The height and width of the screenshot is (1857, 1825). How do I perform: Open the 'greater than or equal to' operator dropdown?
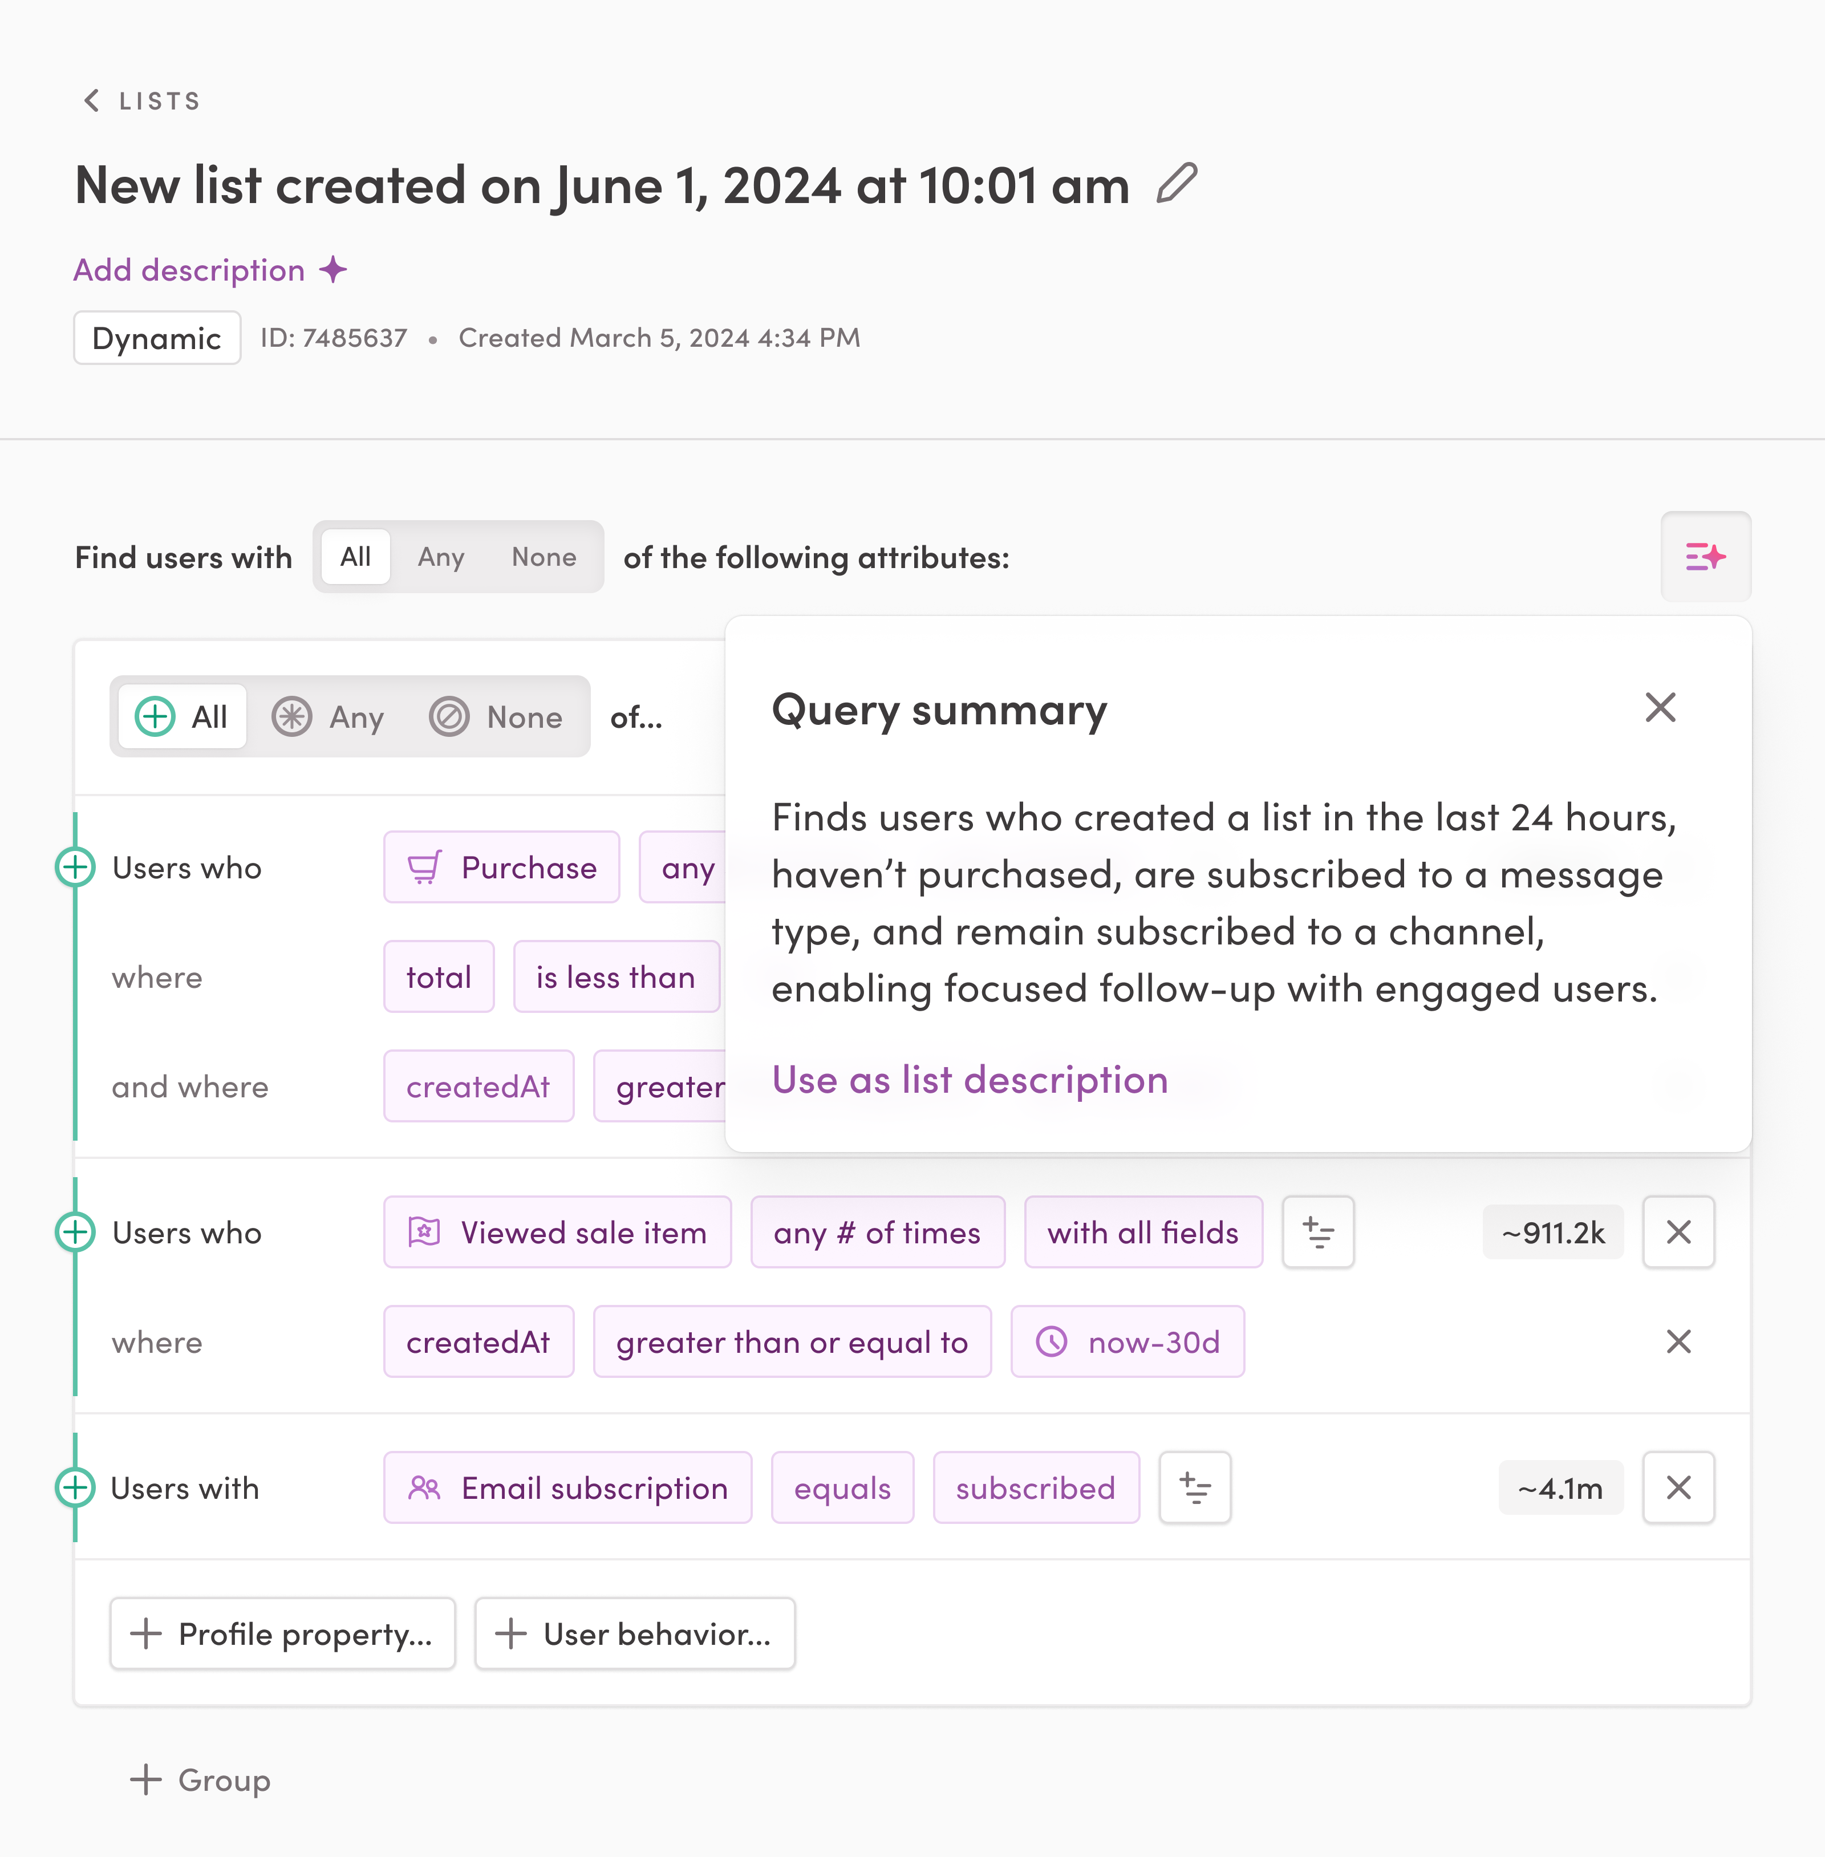pos(792,1341)
